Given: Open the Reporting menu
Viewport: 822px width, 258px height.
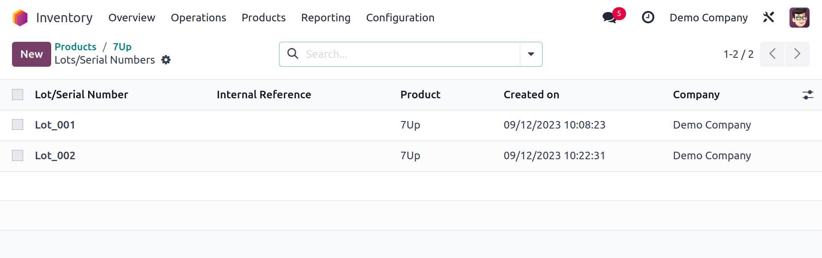Looking at the screenshot, I should point(326,18).
